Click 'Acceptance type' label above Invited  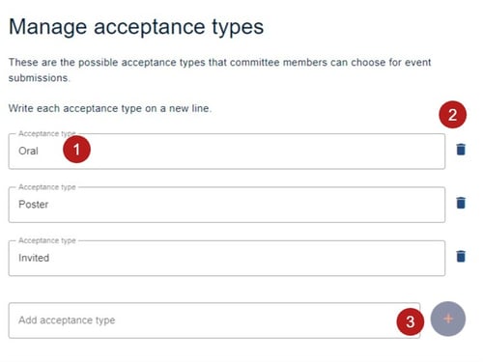(47, 240)
